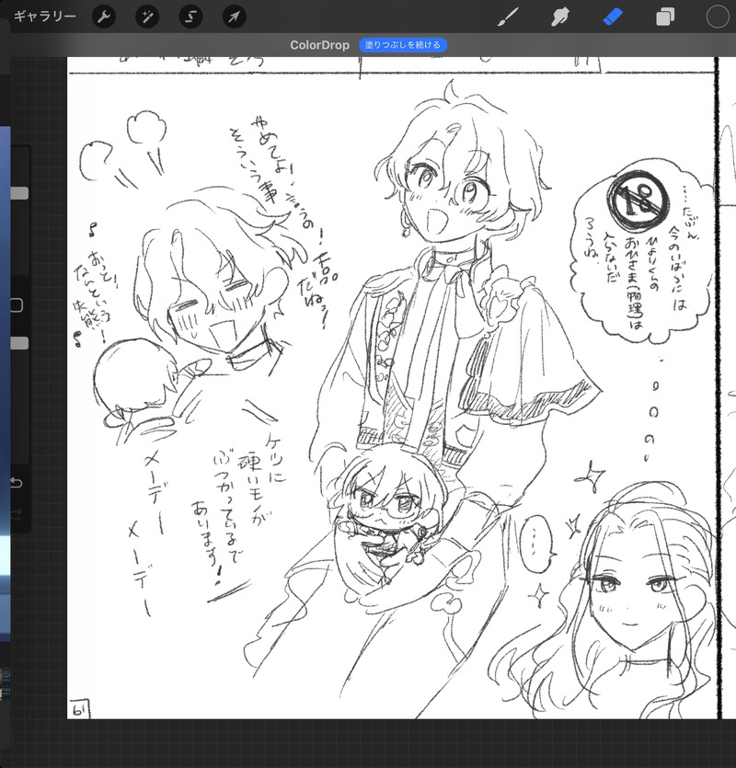
Task: Tap 塗りつぶしを続ける (continue filling) button
Action: pyautogui.click(x=403, y=45)
